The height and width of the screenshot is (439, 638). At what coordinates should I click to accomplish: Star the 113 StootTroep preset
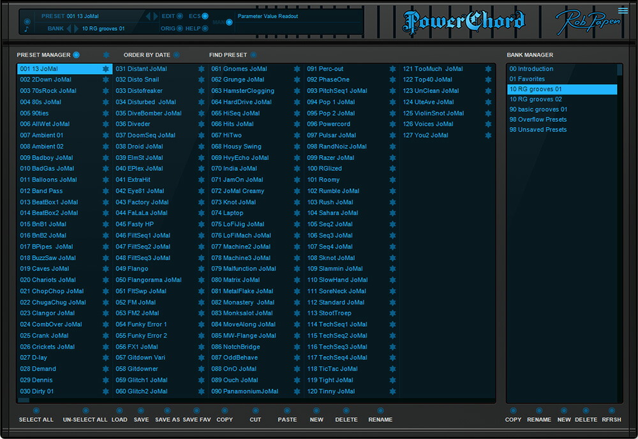click(x=392, y=313)
